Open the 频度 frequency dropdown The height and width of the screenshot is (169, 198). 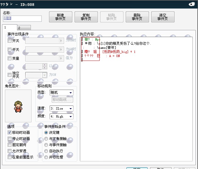click(61, 116)
